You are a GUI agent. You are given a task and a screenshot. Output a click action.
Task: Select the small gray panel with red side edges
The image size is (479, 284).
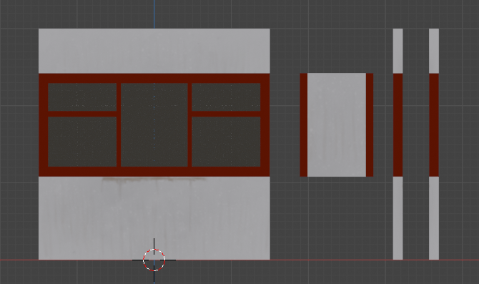(x=337, y=124)
